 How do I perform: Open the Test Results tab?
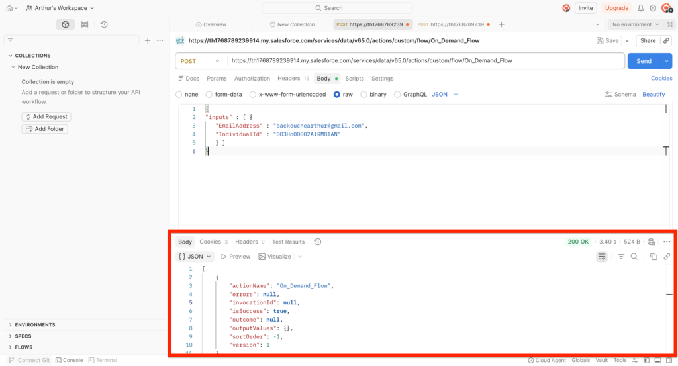click(288, 242)
